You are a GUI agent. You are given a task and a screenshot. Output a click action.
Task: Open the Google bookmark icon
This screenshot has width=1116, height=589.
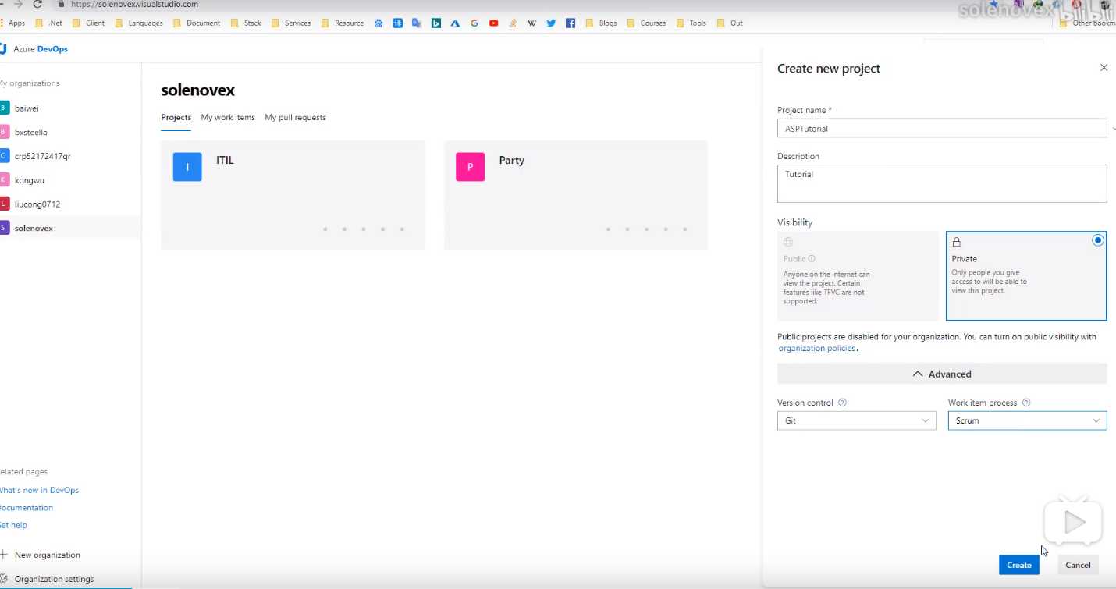pos(474,23)
